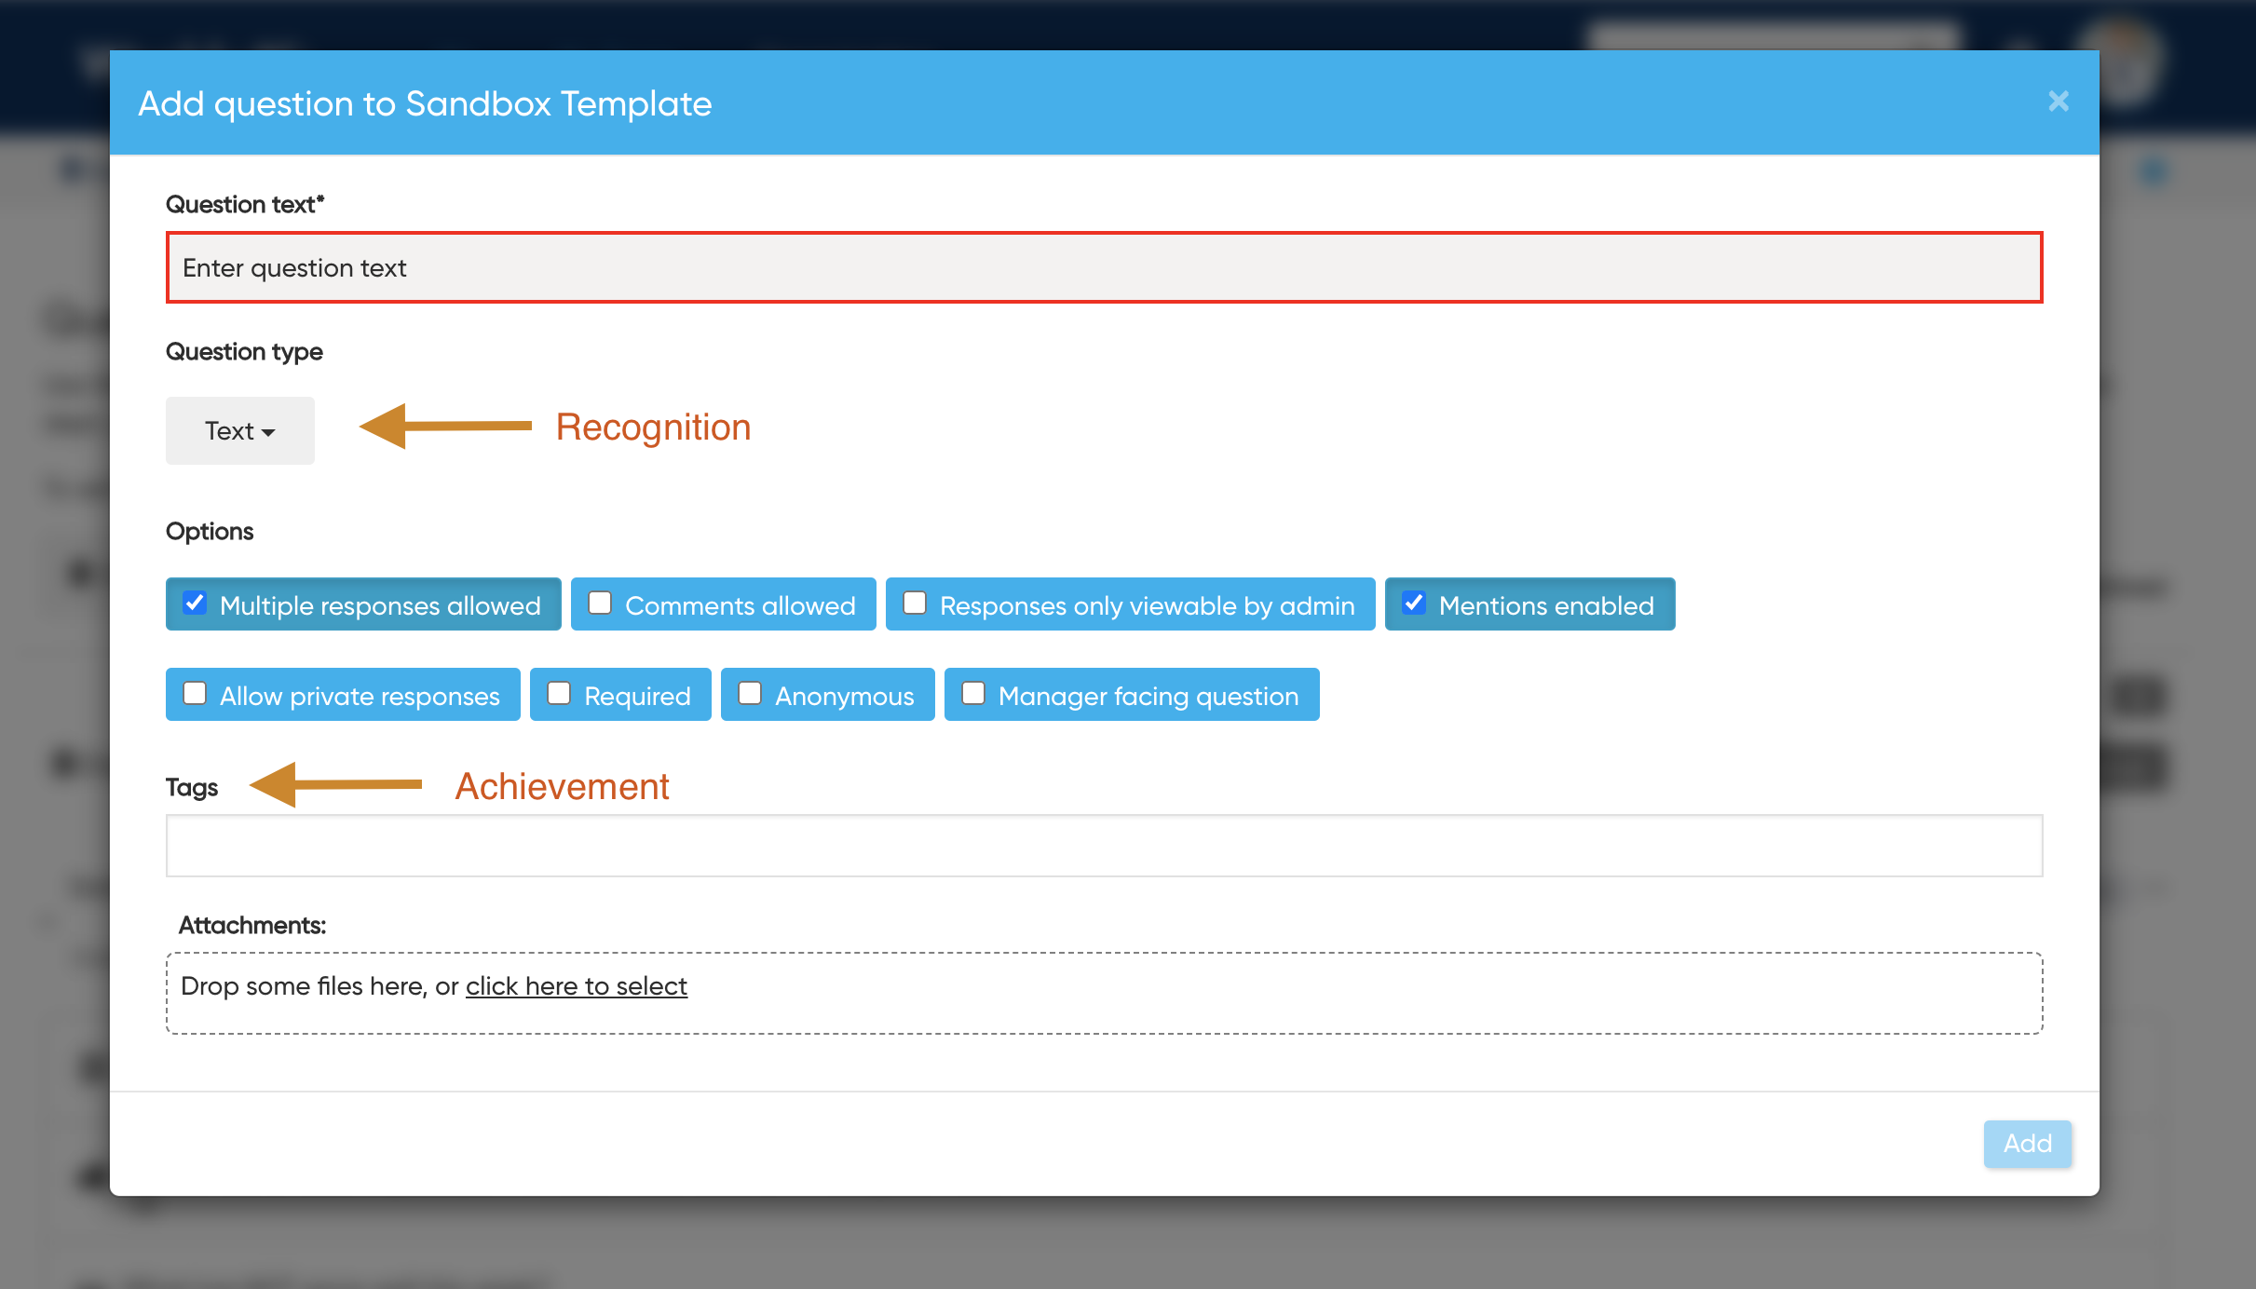Screen dimensions: 2256x1289
Task: Open the Text question type dropdown
Action: click(239, 430)
